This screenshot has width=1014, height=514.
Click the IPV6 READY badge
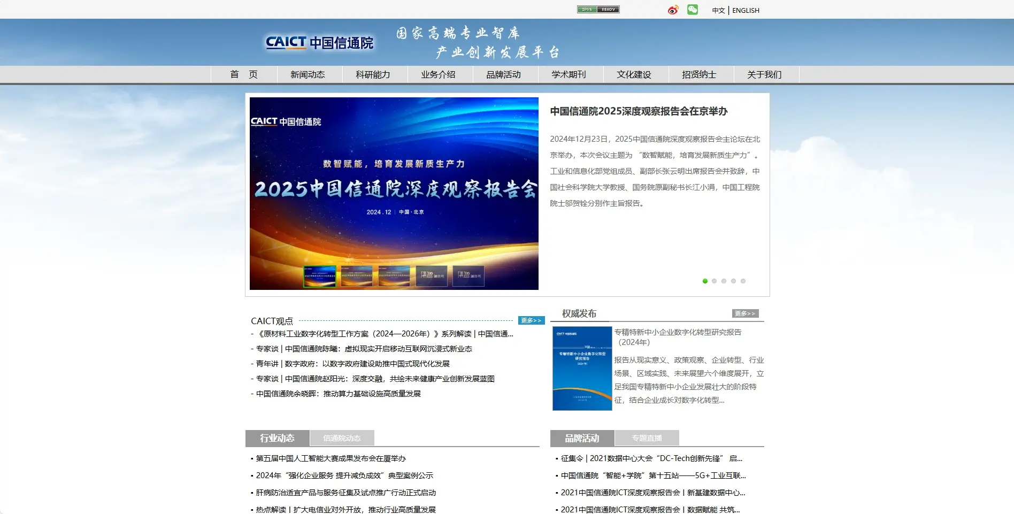[598, 9]
